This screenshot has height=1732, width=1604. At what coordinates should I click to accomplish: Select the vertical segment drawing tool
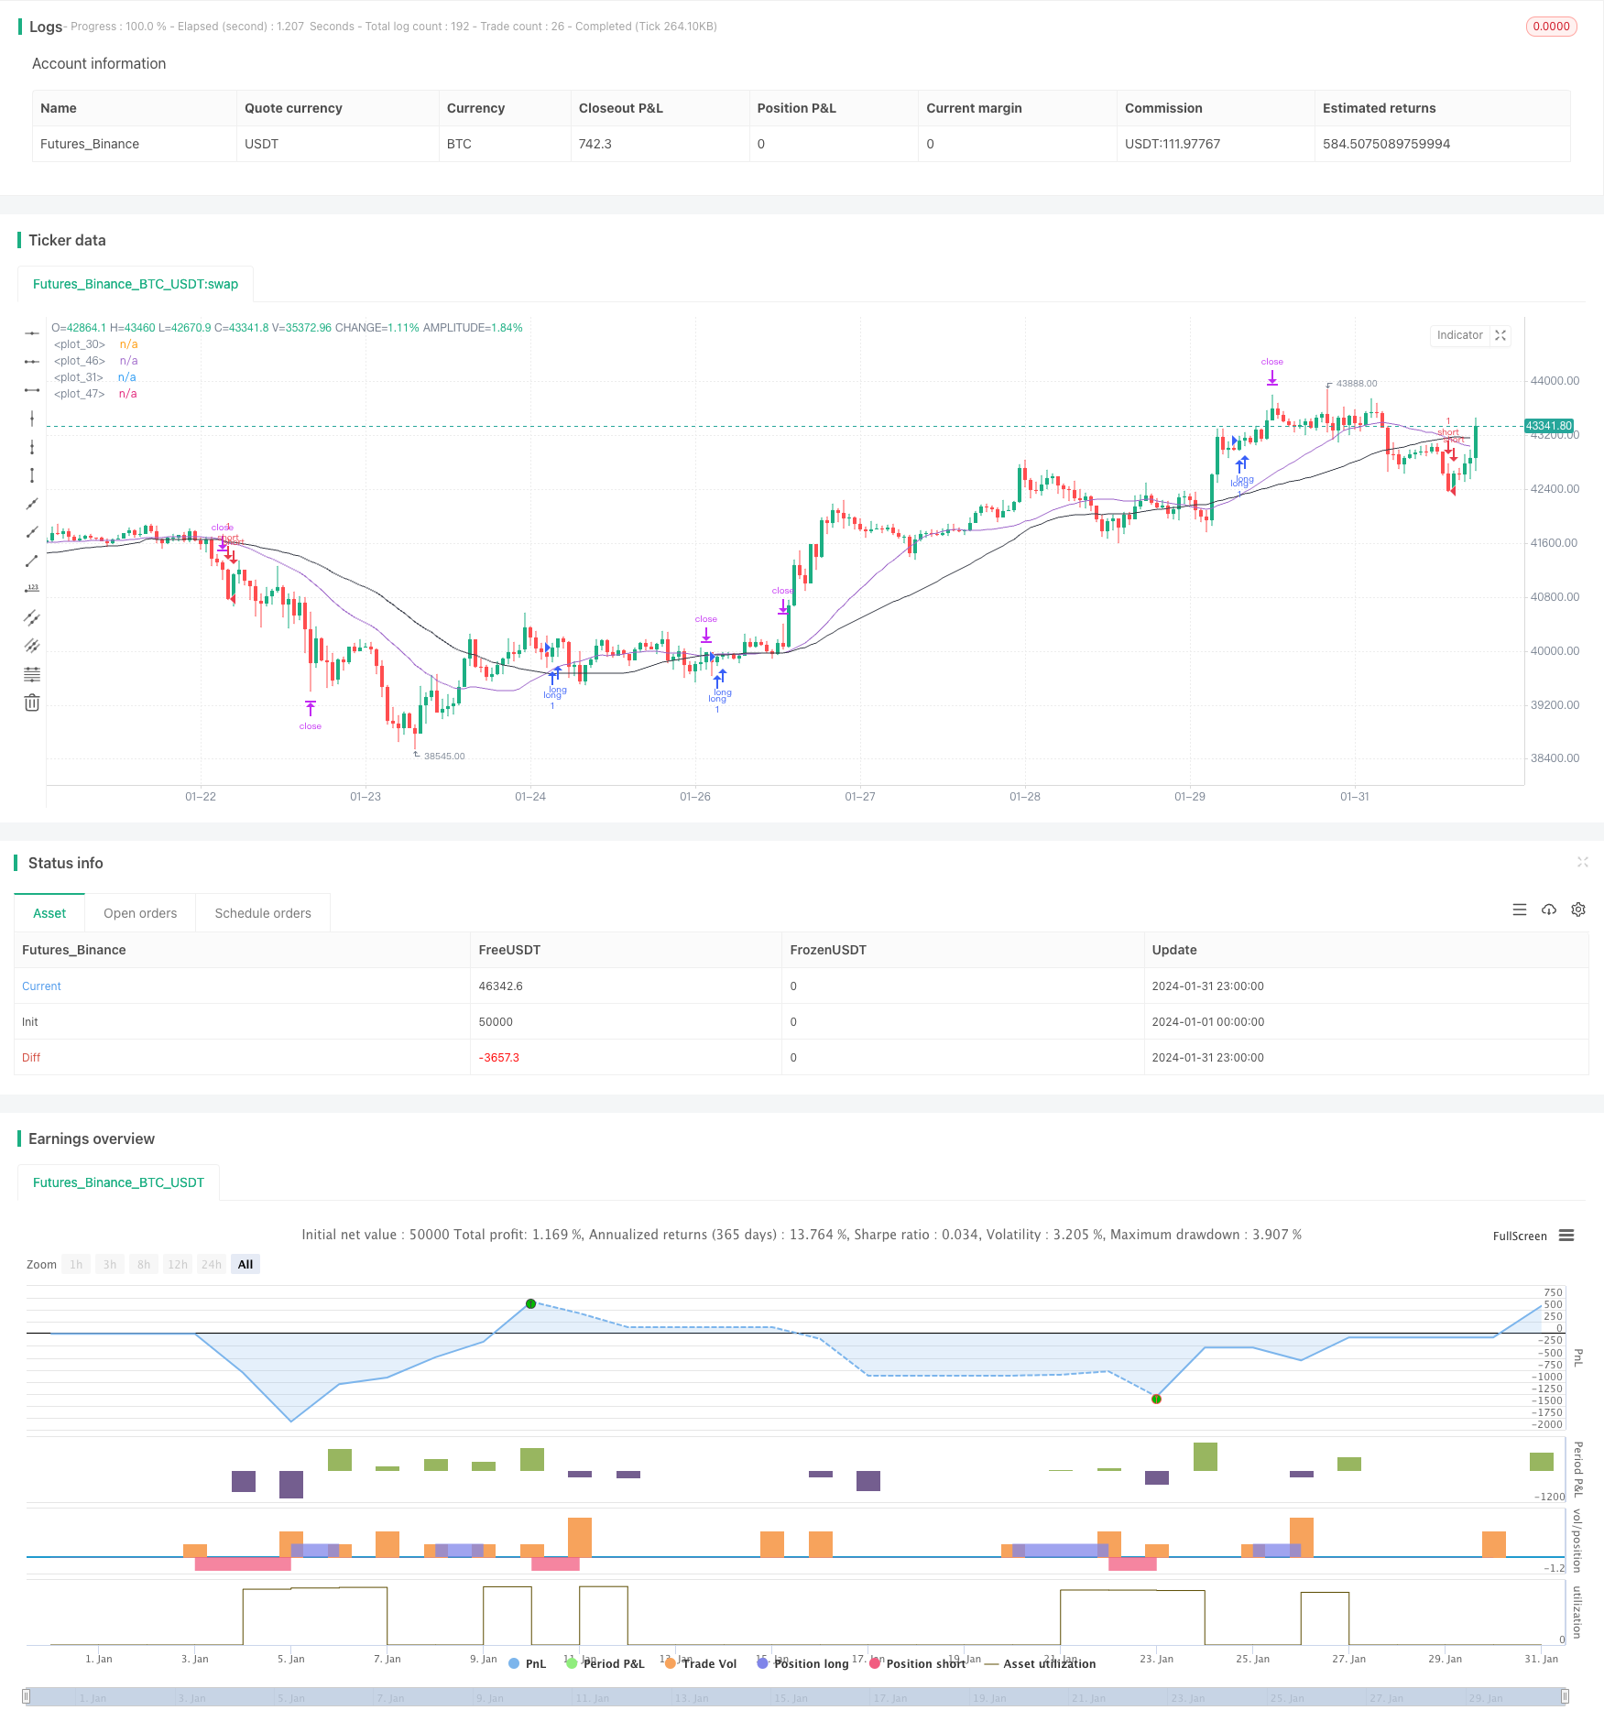tap(32, 475)
